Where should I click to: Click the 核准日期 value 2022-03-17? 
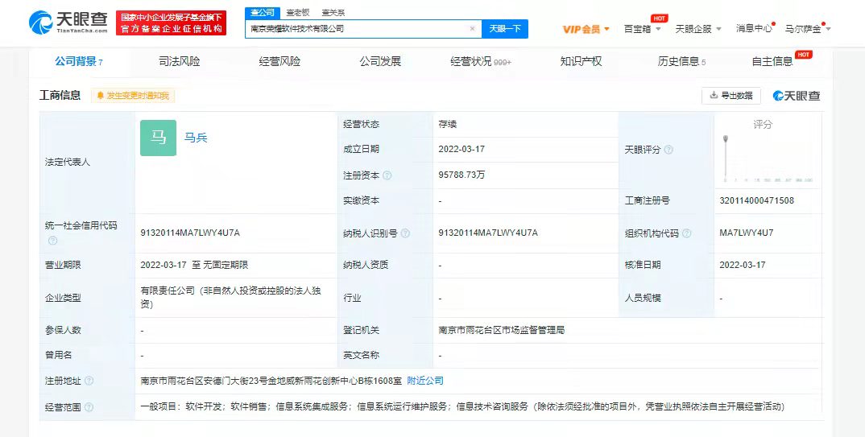[743, 265]
